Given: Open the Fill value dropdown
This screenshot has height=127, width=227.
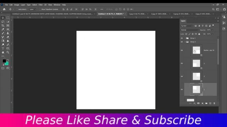Looking at the screenshot, I should coord(212,34).
